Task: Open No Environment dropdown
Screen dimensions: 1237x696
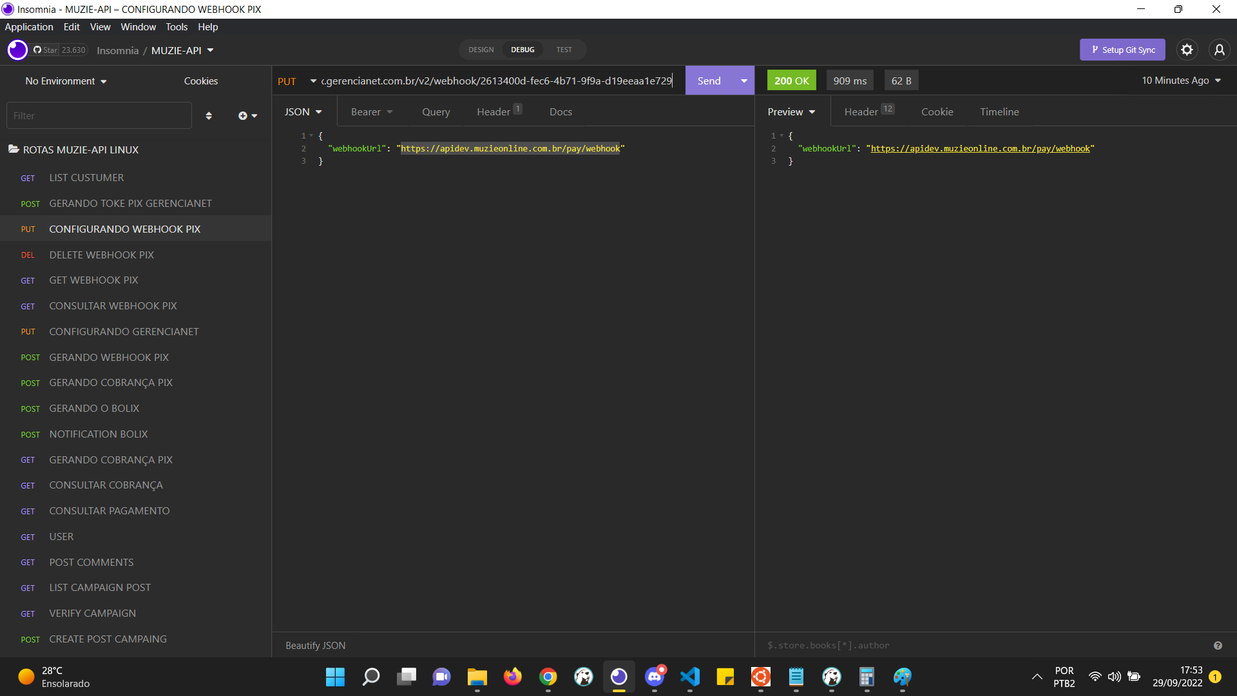Action: pos(66,81)
